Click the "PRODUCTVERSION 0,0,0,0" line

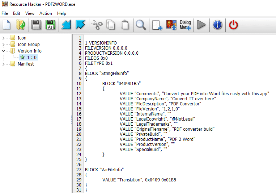click(x=112, y=53)
